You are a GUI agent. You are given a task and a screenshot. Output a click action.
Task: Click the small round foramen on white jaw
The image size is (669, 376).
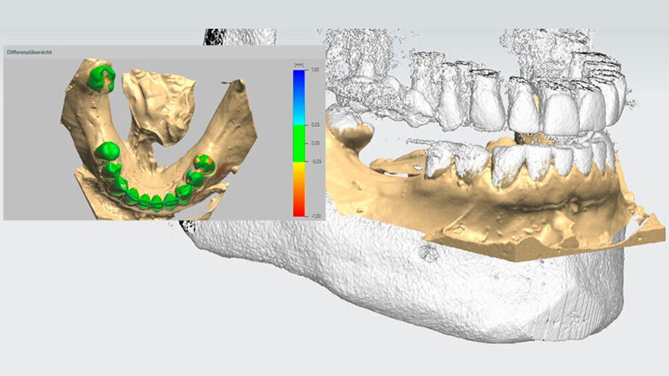click(426, 252)
